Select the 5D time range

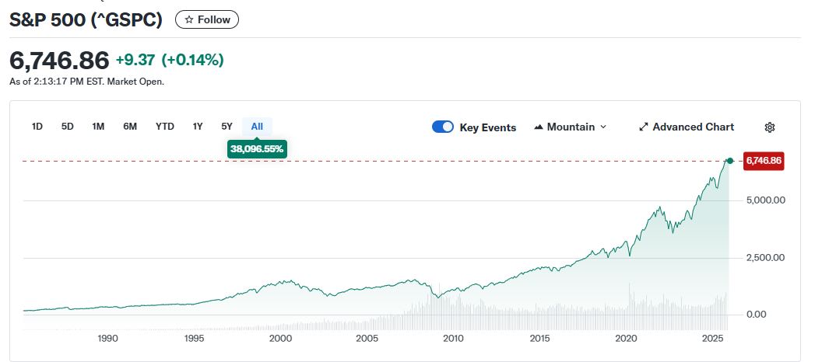(68, 127)
